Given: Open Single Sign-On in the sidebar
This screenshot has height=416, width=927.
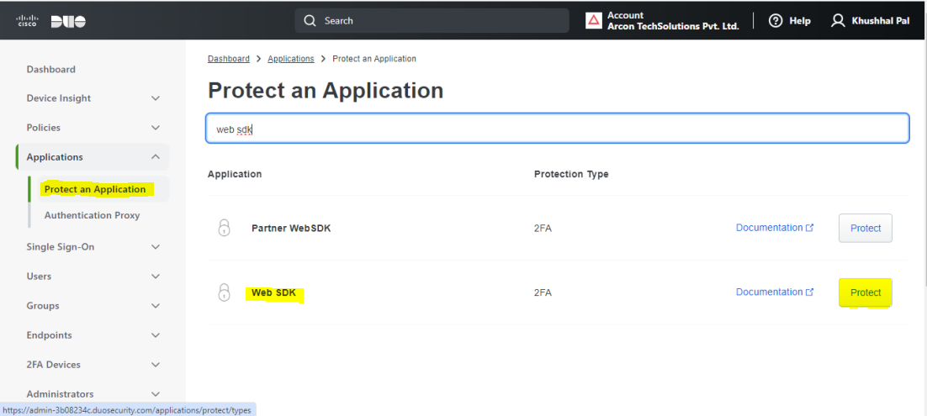Looking at the screenshot, I should coord(60,247).
